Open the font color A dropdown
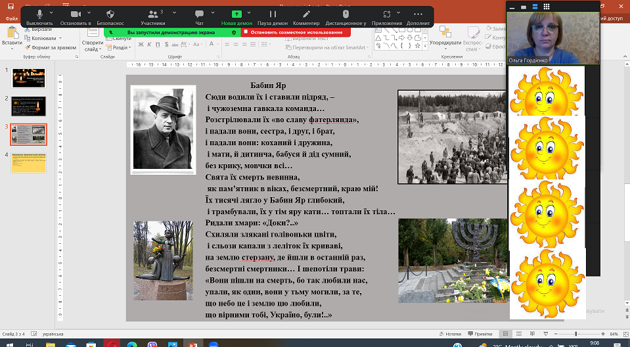The width and height of the screenshot is (630, 347). click(x=217, y=44)
